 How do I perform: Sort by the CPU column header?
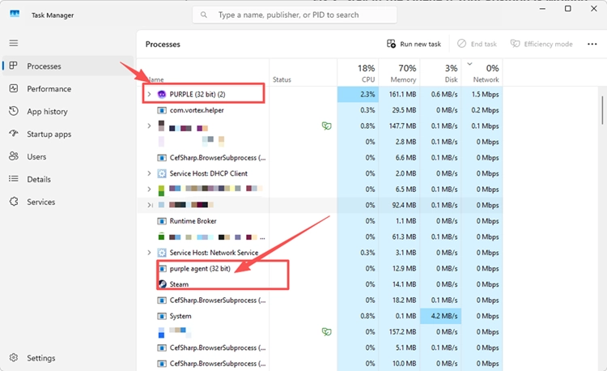[358, 73]
